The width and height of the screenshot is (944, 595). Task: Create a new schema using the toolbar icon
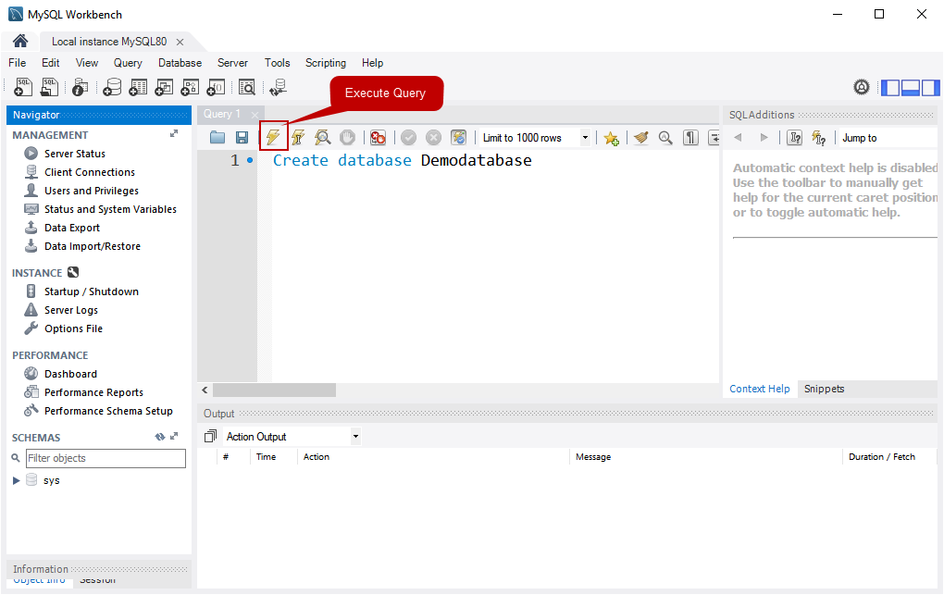pyautogui.click(x=112, y=87)
